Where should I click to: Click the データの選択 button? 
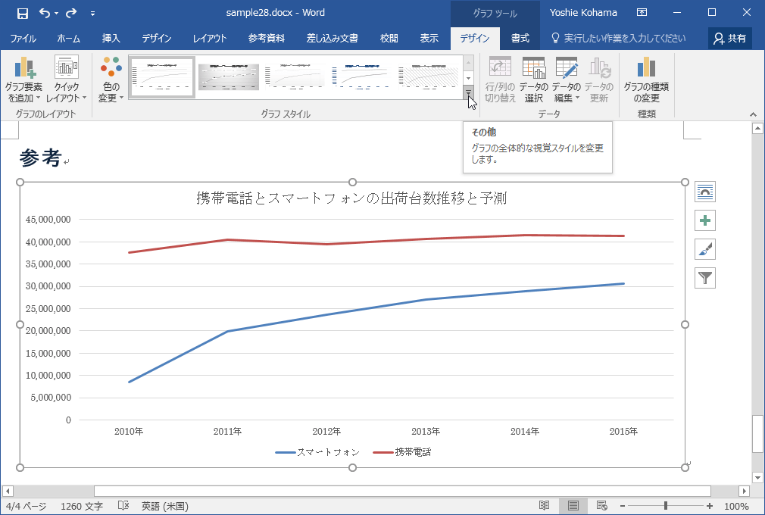534,79
